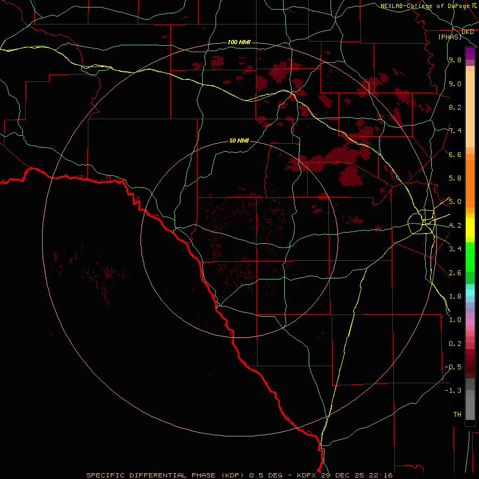Click the -0.5 color scale value
The image size is (479, 479).
(453, 367)
